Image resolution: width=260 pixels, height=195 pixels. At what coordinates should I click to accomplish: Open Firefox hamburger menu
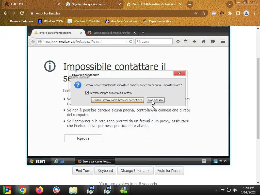pos(223,41)
